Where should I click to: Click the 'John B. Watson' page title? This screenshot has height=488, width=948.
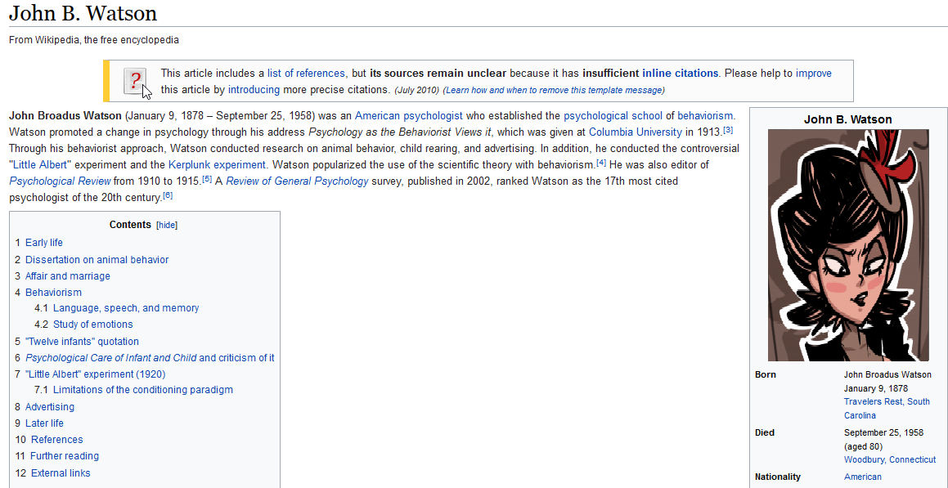83,13
